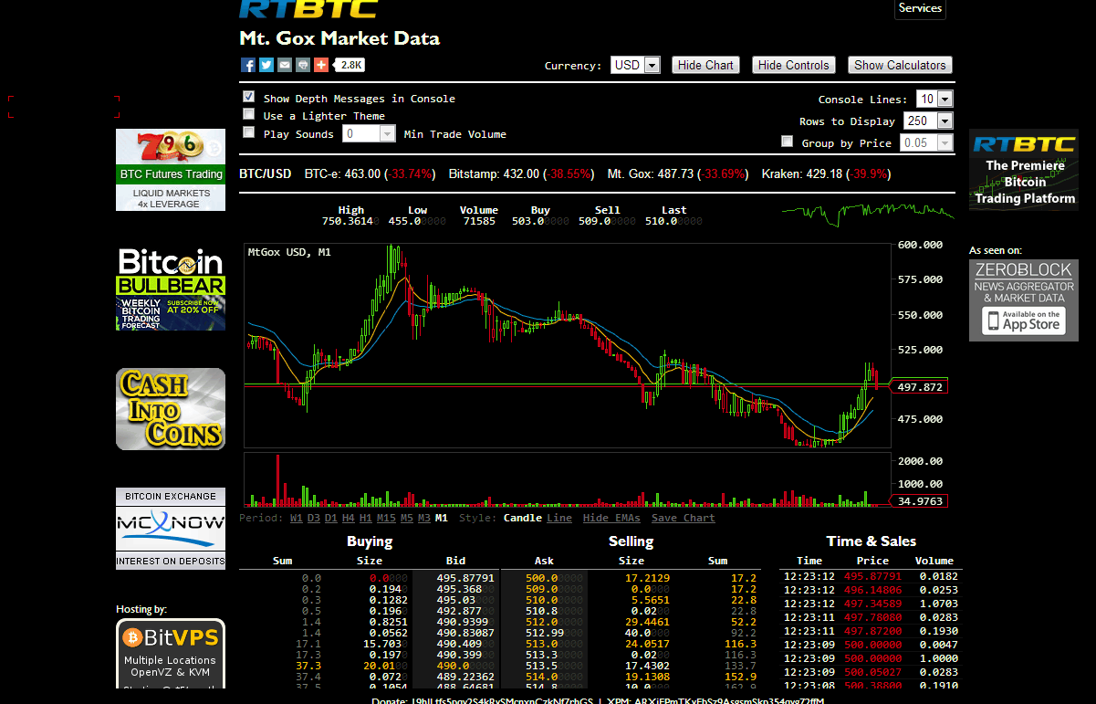Enable Use a Lighter Theme checkbox
1096x704 pixels.
click(x=248, y=114)
